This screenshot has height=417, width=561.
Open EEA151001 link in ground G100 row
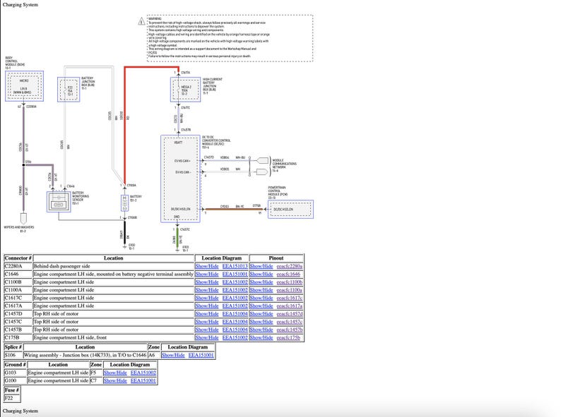tap(143, 380)
